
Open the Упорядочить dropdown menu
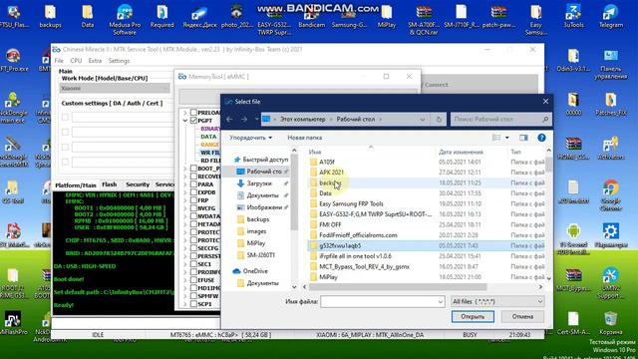250,138
